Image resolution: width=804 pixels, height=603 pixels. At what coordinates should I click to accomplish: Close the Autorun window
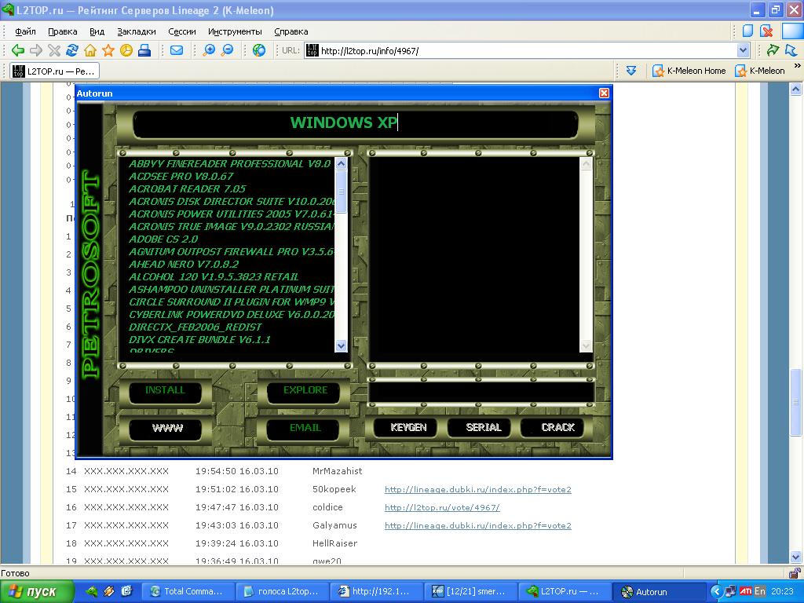(604, 93)
